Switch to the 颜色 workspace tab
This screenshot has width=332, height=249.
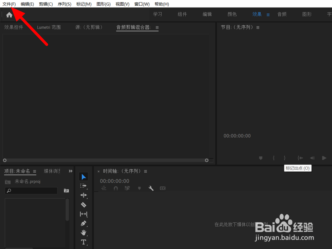(x=232, y=14)
